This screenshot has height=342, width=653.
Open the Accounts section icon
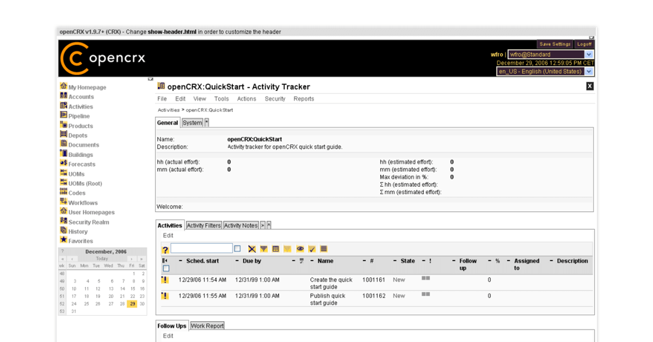pyautogui.click(x=64, y=96)
